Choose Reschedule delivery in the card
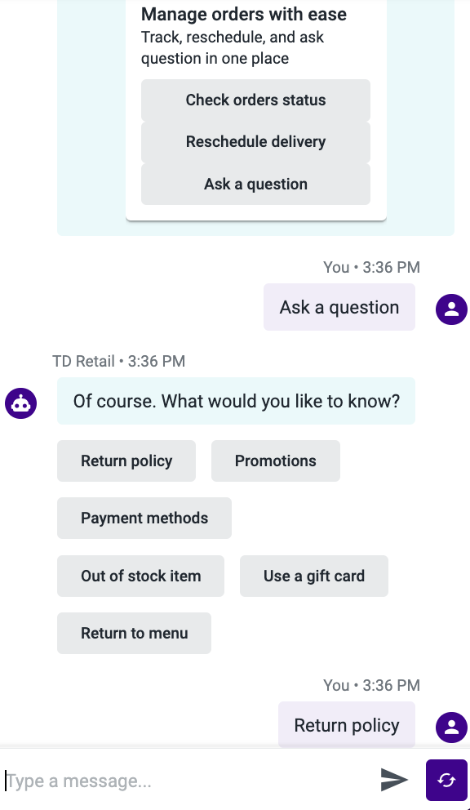Viewport: 470px width, 810px height. click(x=255, y=141)
